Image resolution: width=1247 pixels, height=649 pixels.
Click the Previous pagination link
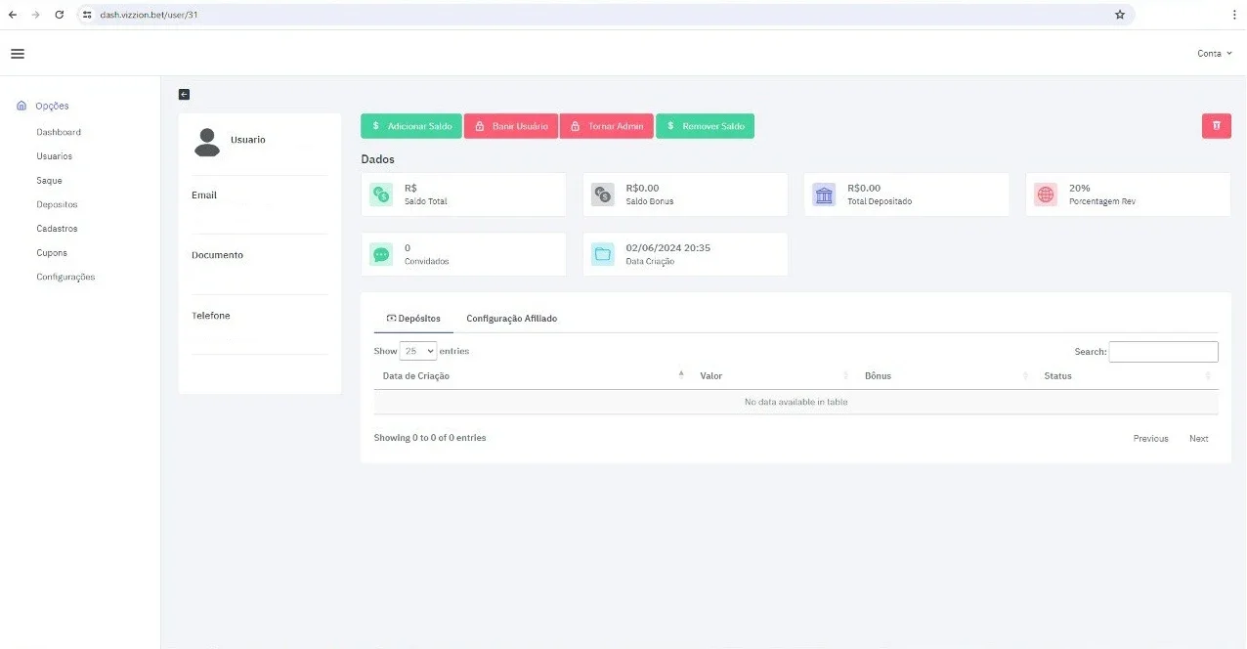click(1150, 439)
